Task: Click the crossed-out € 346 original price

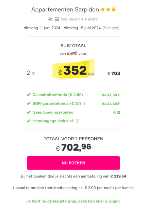Action: [72, 54]
